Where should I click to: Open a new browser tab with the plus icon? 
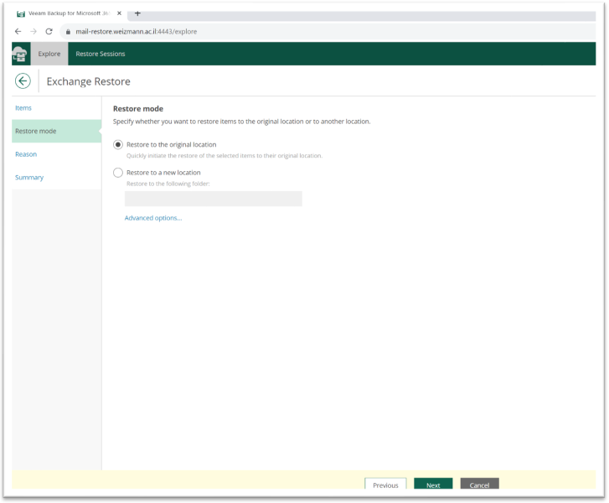tap(137, 13)
